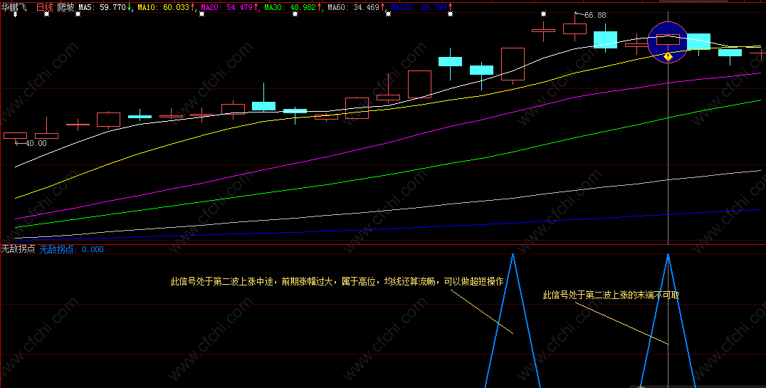Select the candle inside the blue circle
The width and height of the screenshot is (766, 388).
pos(668,40)
